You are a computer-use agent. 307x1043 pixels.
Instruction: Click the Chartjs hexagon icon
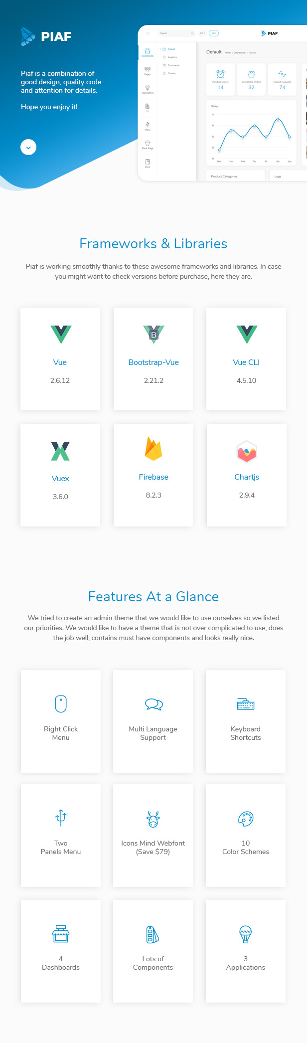click(247, 451)
